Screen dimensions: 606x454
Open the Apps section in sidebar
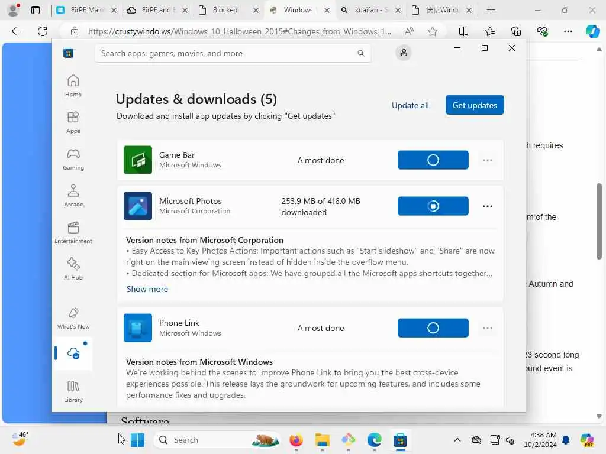pyautogui.click(x=73, y=122)
